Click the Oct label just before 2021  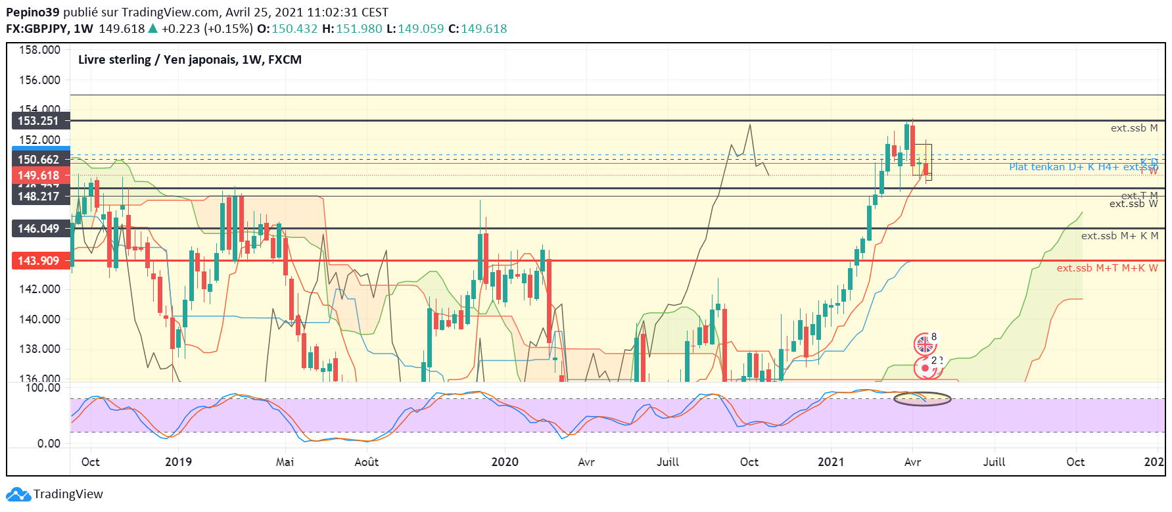point(749,462)
